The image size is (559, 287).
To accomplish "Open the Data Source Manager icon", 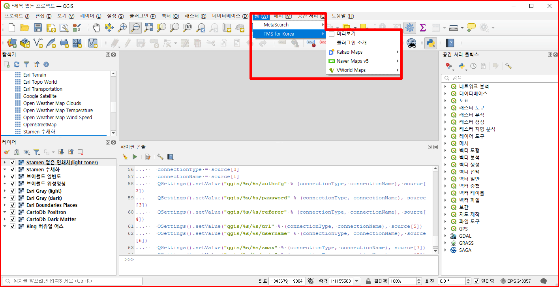I will click(12, 43).
